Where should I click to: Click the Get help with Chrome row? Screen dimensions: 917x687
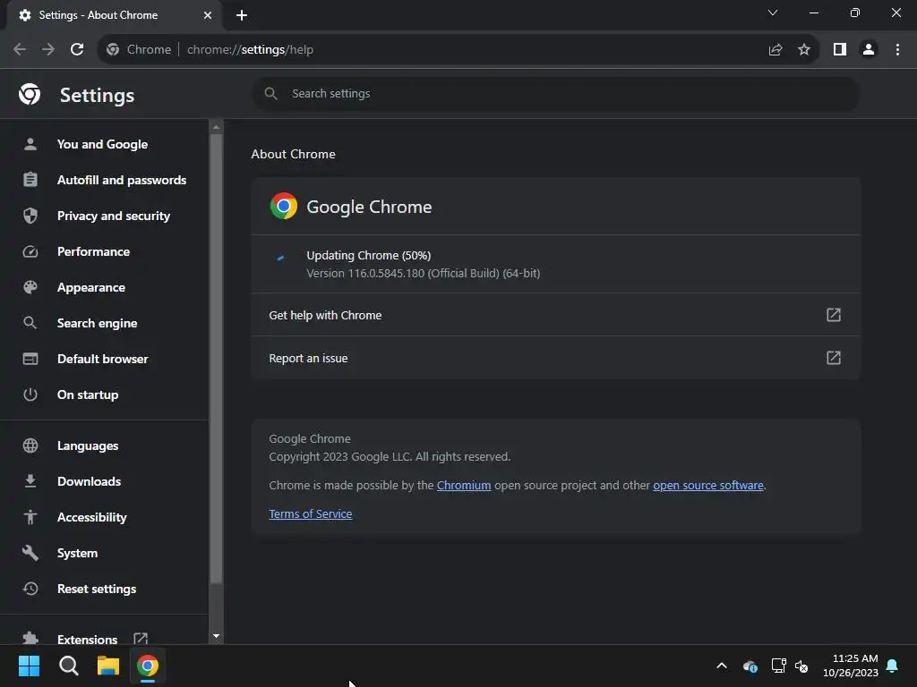click(555, 315)
